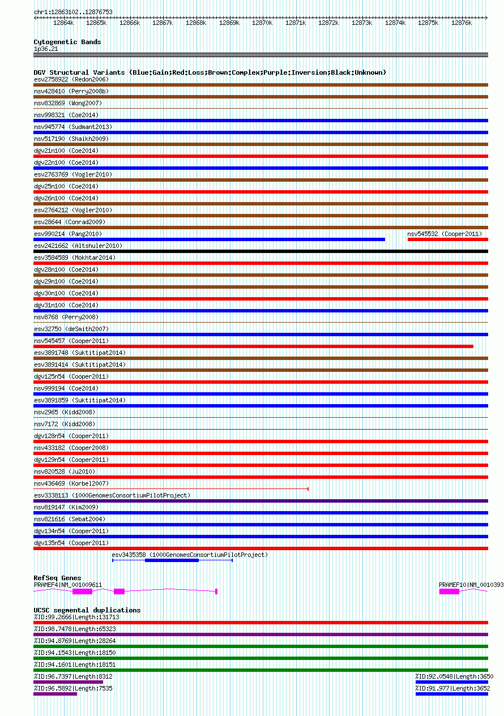This screenshot has height=716, width=504.
Task: Click the esv2421662 (Altshuler2010) label
Action: [x=78, y=246]
